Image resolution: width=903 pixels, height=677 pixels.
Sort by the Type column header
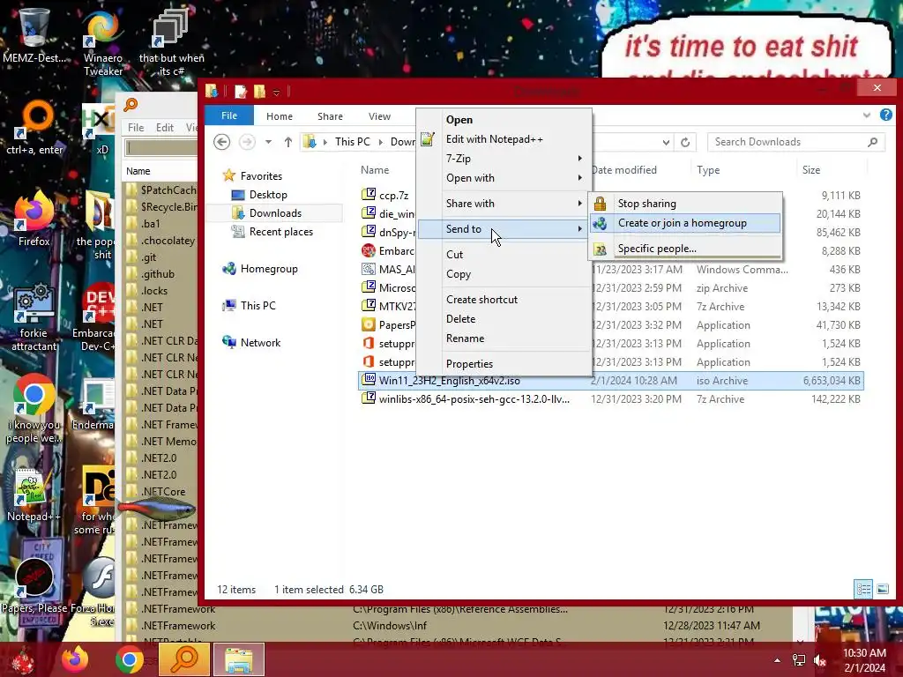point(708,170)
